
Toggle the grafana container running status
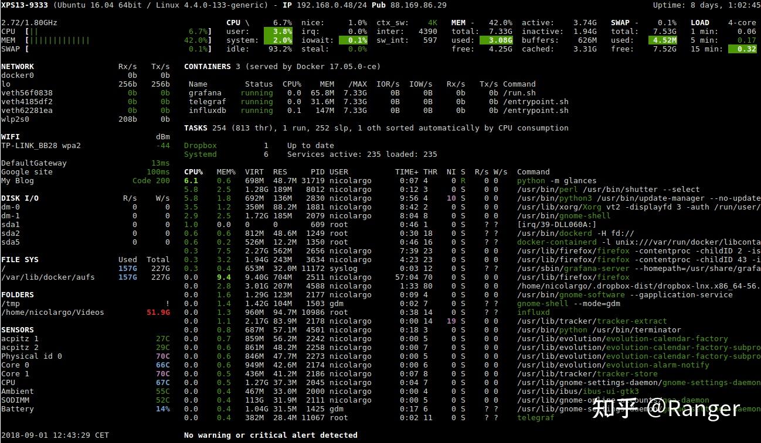pos(257,92)
